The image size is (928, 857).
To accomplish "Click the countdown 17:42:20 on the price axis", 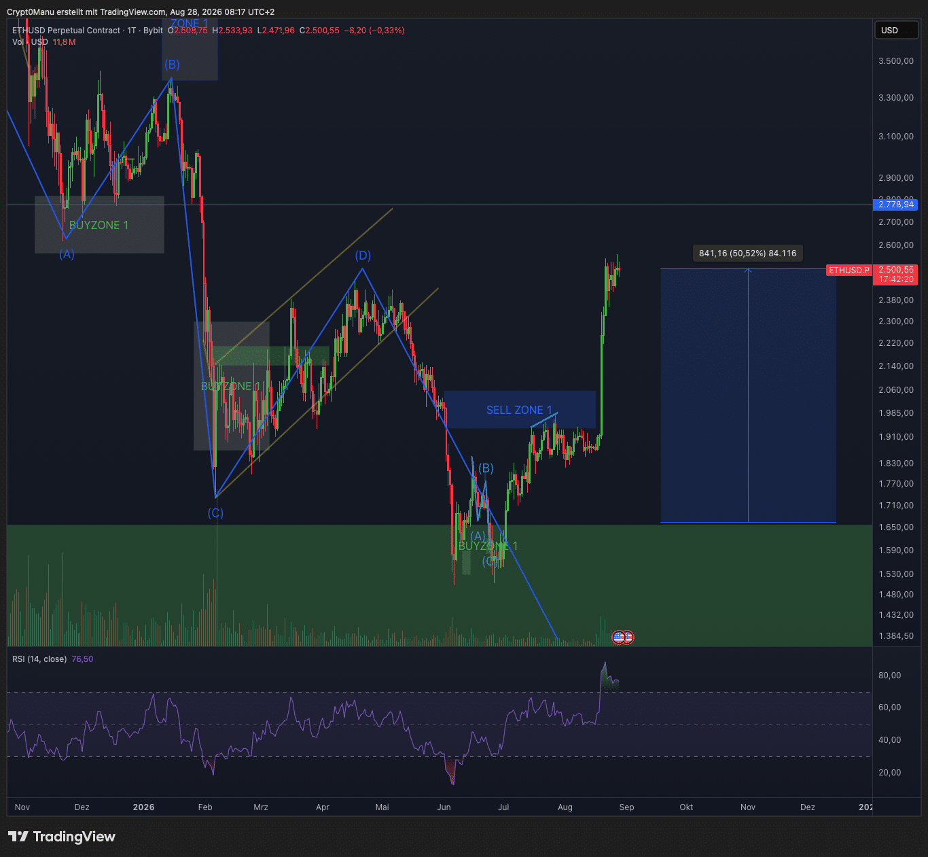I will pyautogui.click(x=896, y=279).
